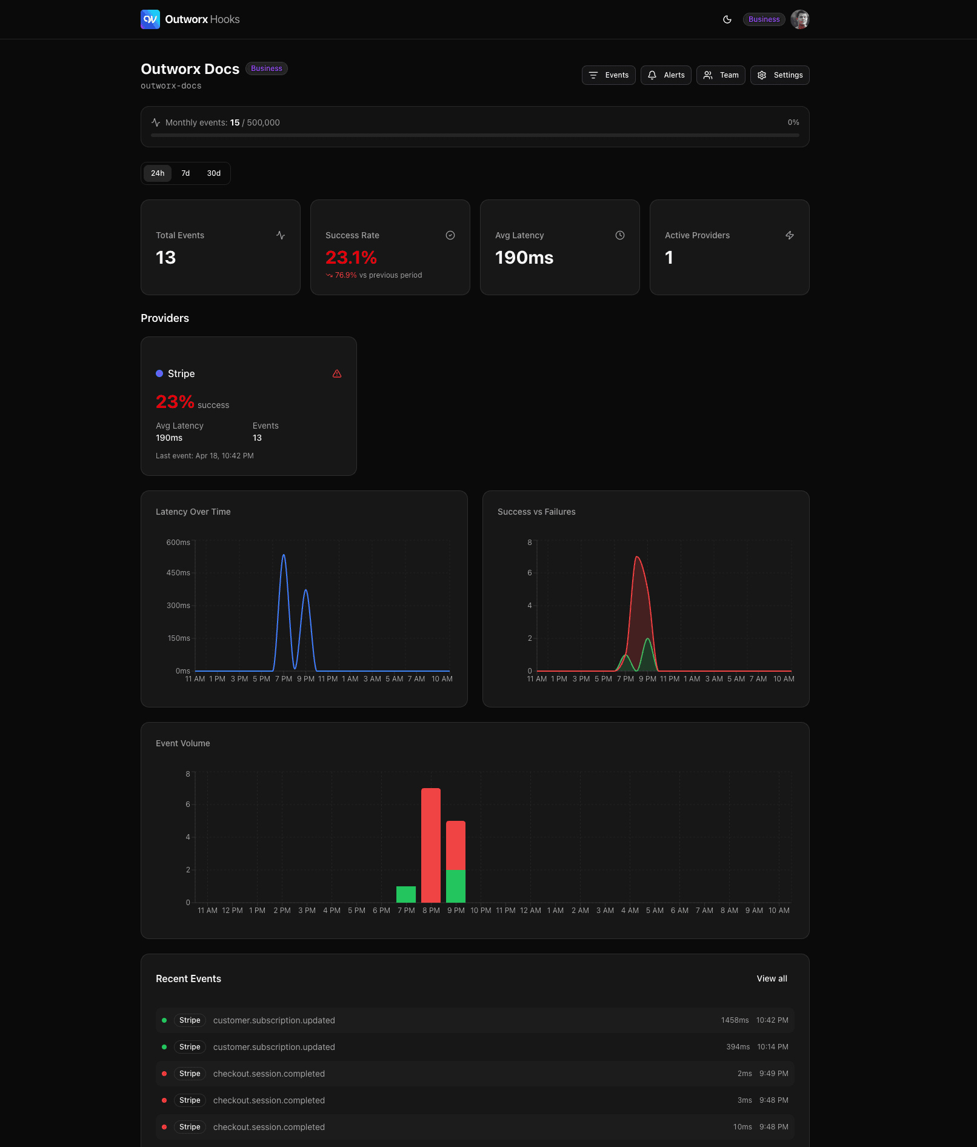Viewport: 977px width, 1147px height.
Task: Open the 10:14 PM customer.subscription.updated event
Action: [475, 1047]
